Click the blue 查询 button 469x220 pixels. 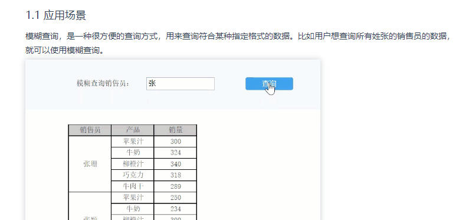(x=269, y=84)
